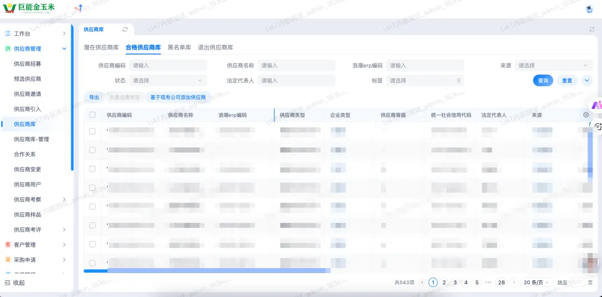Click the 供 icon of 供应商管理

tap(8, 49)
